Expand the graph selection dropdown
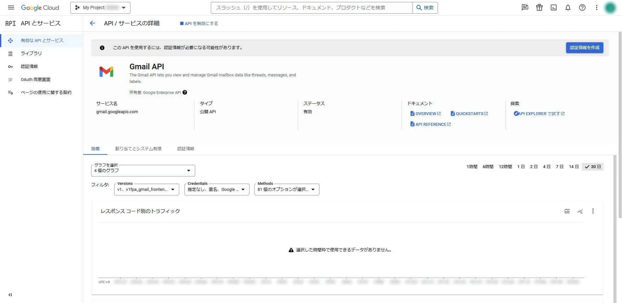Viewport: 622px width, 303px height. click(x=143, y=170)
